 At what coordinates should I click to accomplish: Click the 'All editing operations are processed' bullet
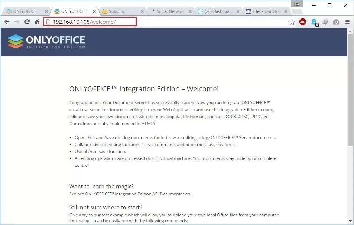point(175,162)
